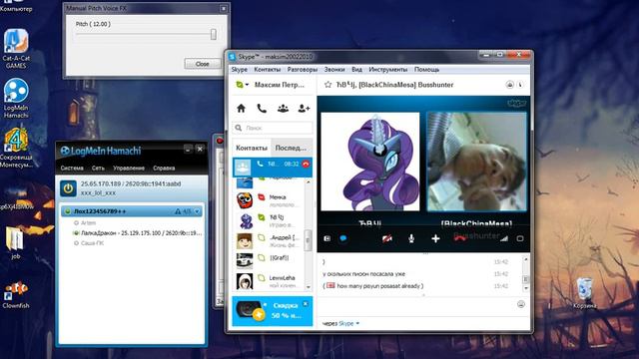This screenshot has height=359, width=639.
Task: Open Clownfish desktop shortcut
Action: click(x=16, y=295)
